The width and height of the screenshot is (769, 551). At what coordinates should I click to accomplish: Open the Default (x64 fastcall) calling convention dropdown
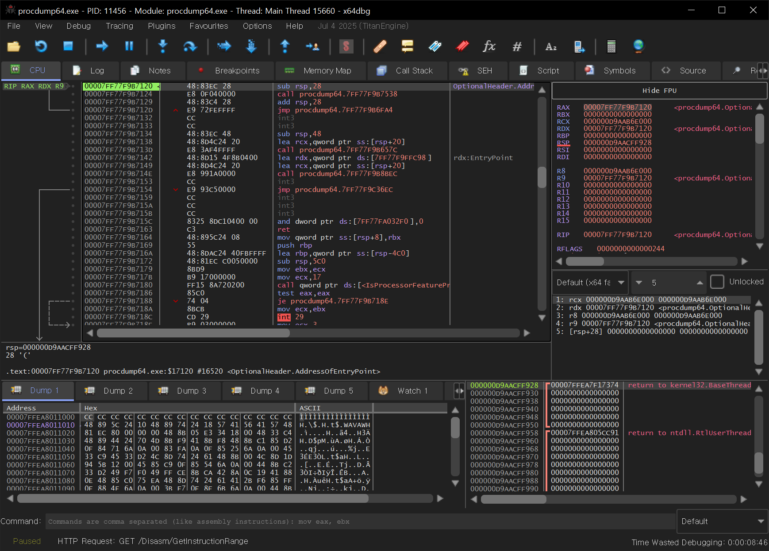(x=590, y=282)
